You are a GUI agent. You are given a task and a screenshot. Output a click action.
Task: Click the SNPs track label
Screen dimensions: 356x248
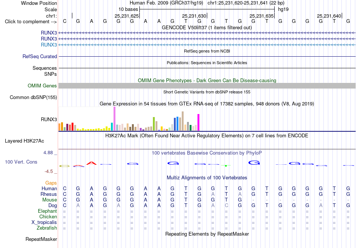(51, 74)
